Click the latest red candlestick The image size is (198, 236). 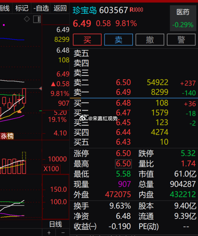24,96
